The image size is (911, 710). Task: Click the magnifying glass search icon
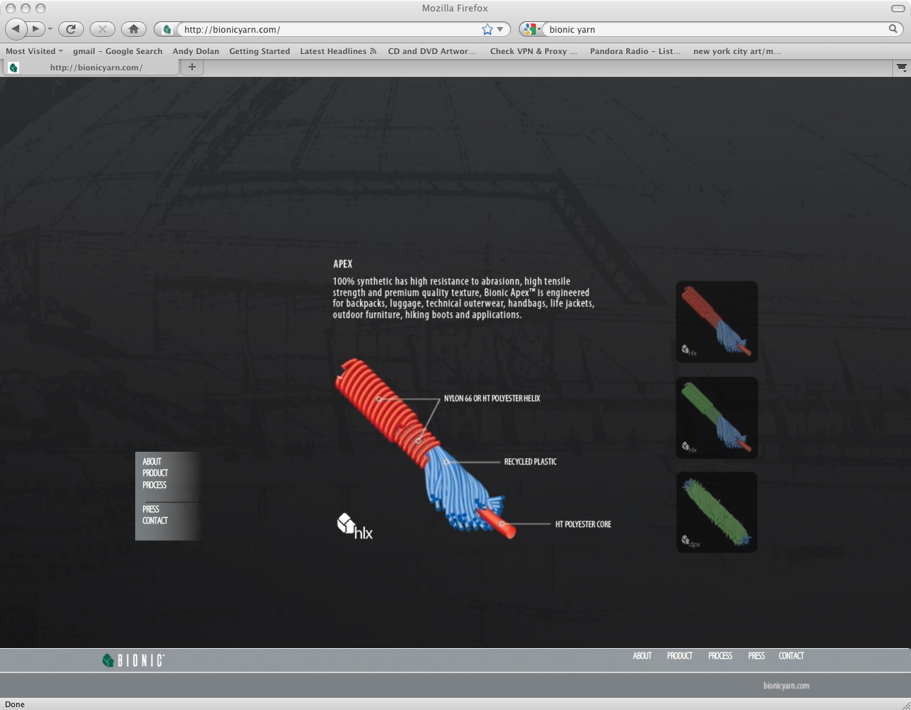[x=893, y=29]
